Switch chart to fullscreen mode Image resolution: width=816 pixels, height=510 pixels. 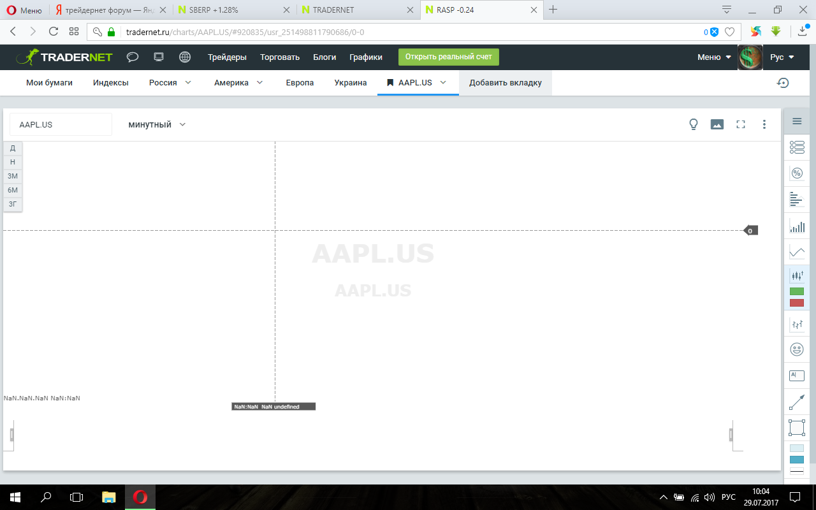pos(741,124)
